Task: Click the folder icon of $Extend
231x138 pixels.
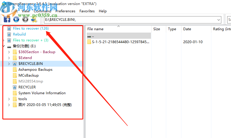Action: click(x=15, y=58)
